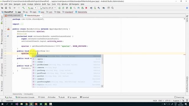Click the SDK Manager icon
Image resolution: width=189 pixels, height=106 pixels.
[x=99, y=8]
